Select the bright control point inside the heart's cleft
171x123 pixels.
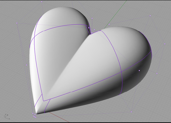[89, 28]
